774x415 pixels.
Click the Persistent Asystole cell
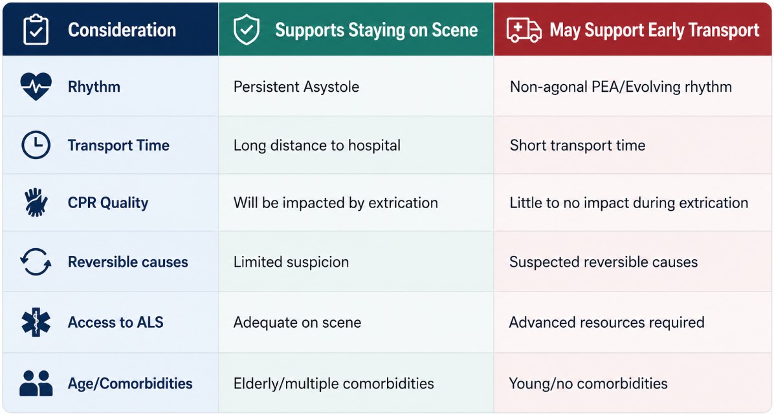pyautogui.click(x=356, y=86)
